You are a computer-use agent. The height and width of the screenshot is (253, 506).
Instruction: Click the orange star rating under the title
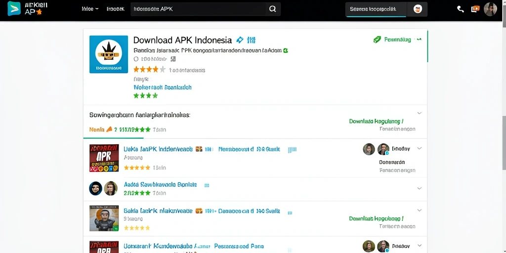click(149, 69)
